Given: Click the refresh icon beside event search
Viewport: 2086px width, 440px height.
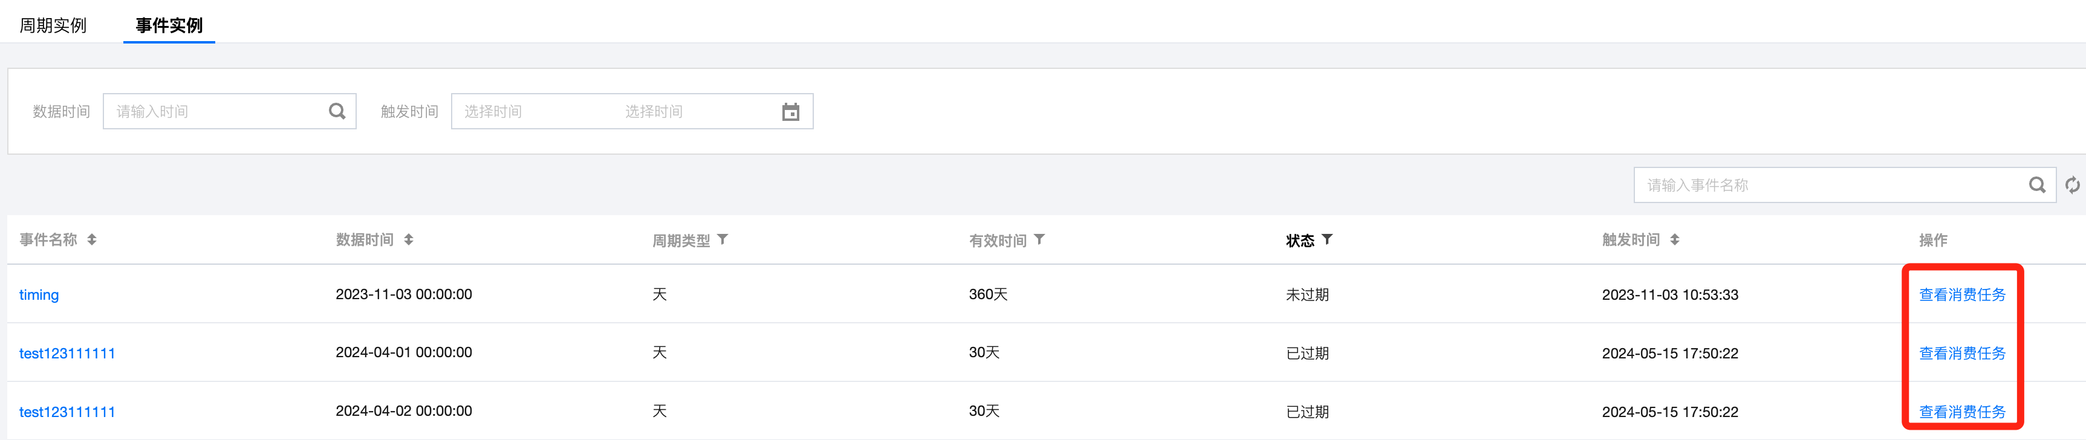Looking at the screenshot, I should [x=2072, y=185].
